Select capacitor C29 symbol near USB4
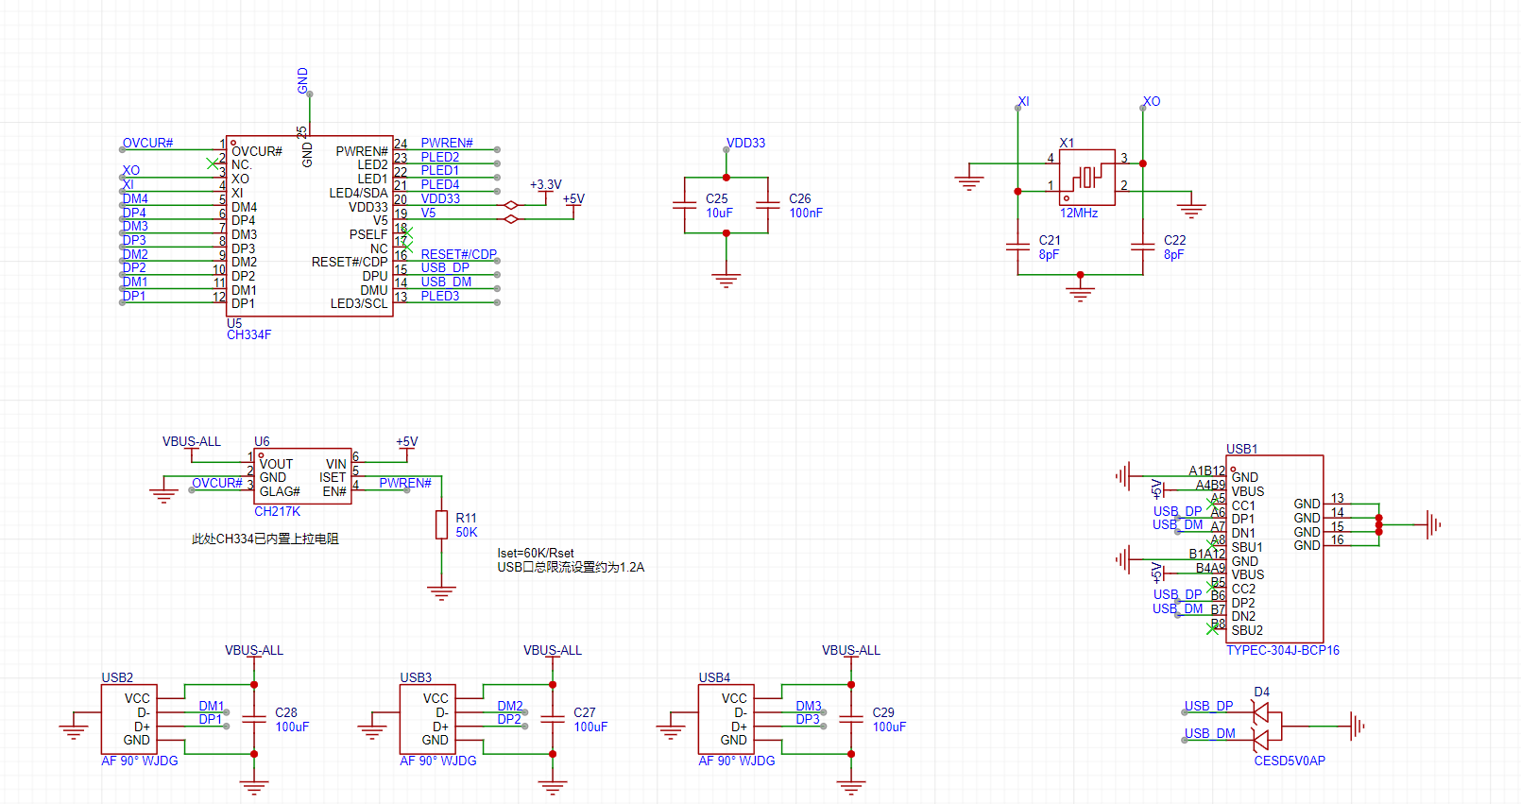 [851, 719]
